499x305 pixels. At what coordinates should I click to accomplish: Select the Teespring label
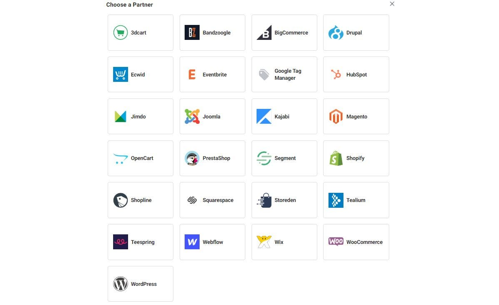pos(143,242)
